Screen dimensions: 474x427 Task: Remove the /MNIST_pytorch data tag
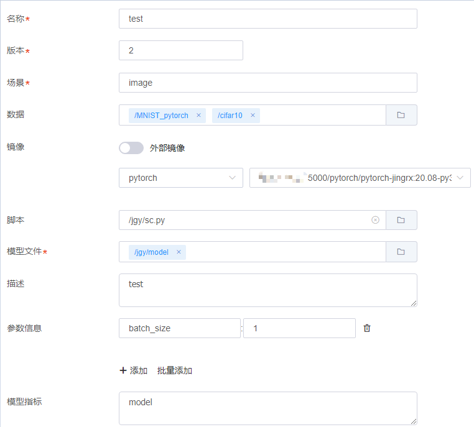point(198,116)
